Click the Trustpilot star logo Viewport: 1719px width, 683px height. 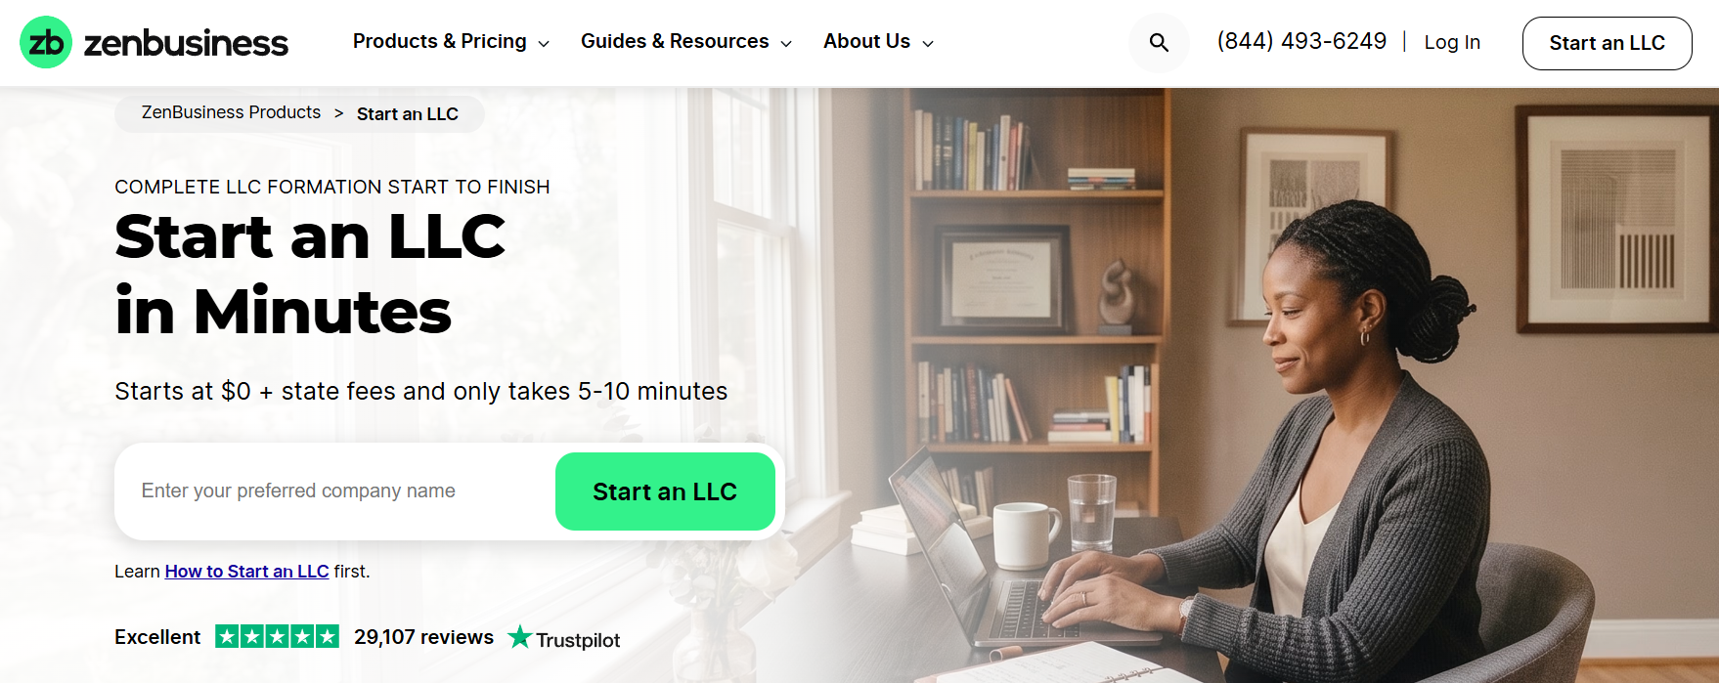coord(520,638)
